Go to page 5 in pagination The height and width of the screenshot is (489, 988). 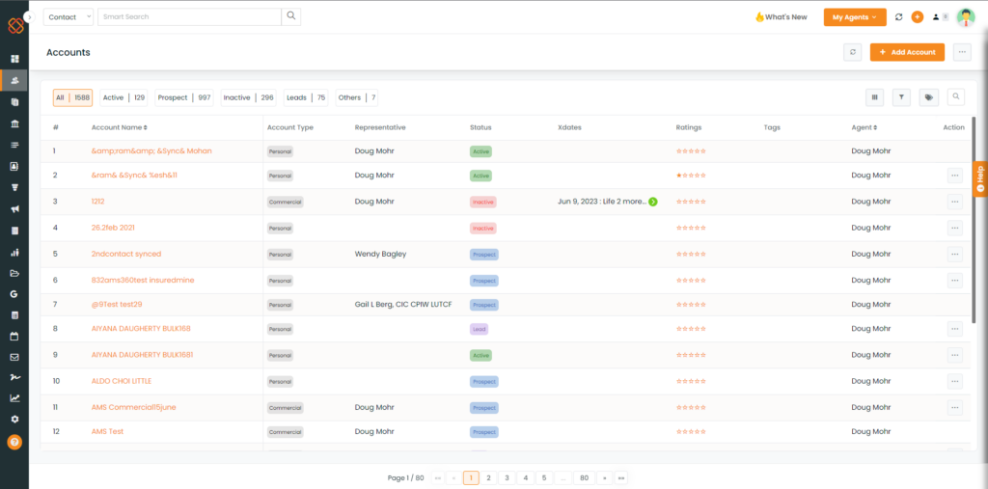coord(543,478)
